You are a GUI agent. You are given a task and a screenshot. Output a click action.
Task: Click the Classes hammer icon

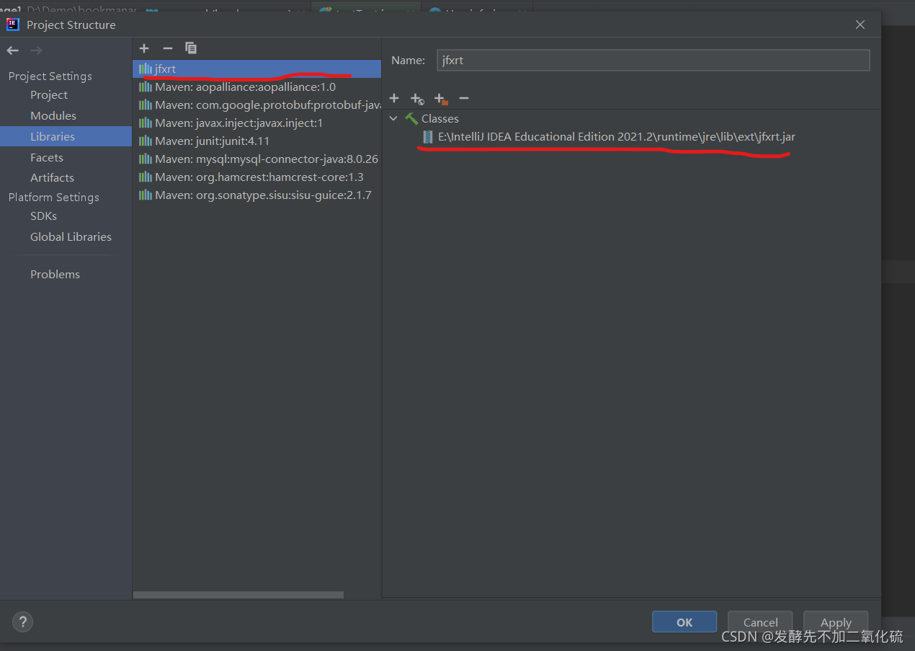click(x=411, y=118)
